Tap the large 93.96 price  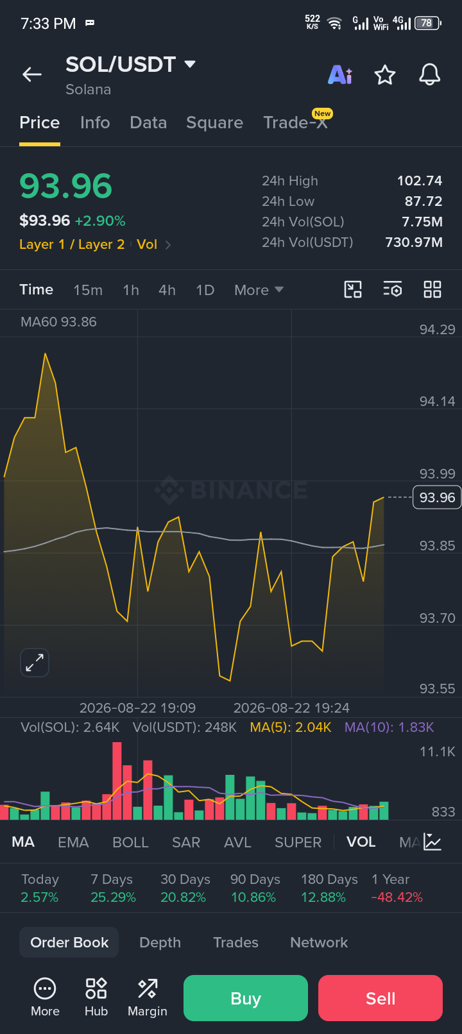click(65, 186)
